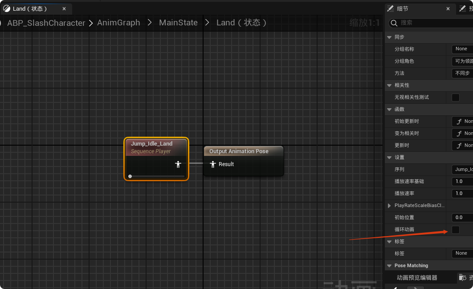
Task: Click the 播放速率 value field
Action: click(462, 193)
